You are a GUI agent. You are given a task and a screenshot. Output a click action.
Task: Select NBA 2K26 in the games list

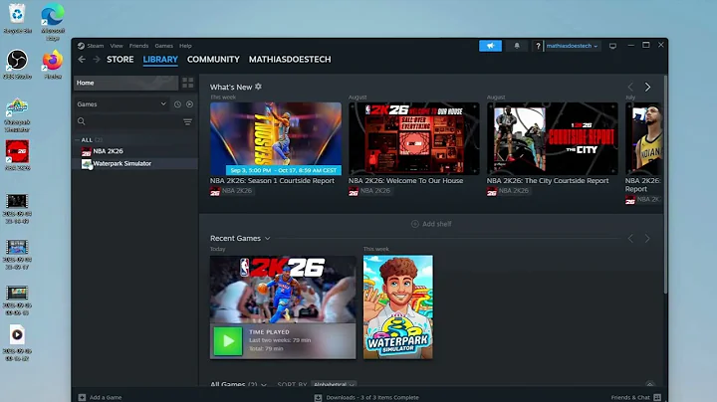(x=108, y=151)
